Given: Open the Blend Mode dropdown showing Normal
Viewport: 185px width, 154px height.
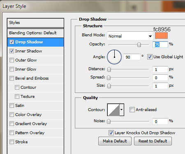Looking at the screenshot, I should (130, 36).
